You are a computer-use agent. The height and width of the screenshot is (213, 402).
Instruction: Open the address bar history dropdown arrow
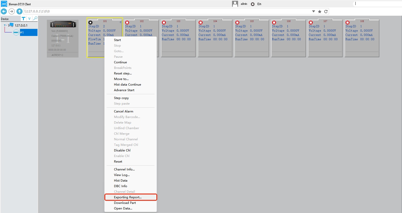click(x=313, y=11)
